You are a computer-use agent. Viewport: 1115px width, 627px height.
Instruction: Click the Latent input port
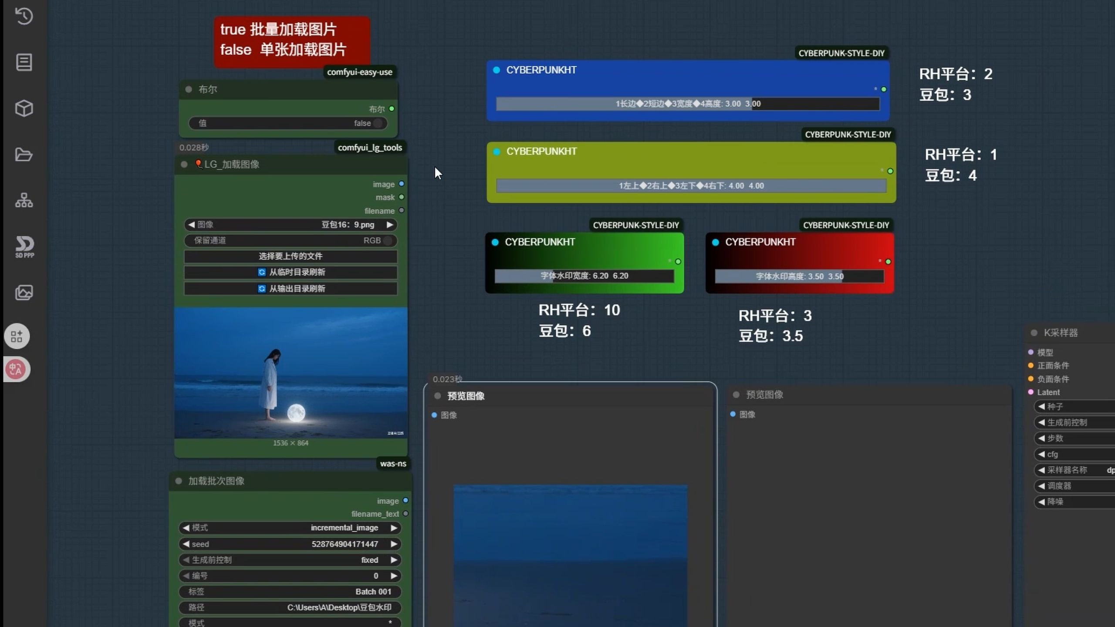(1031, 392)
